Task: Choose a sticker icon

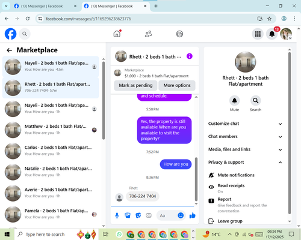Action: pos(138,215)
